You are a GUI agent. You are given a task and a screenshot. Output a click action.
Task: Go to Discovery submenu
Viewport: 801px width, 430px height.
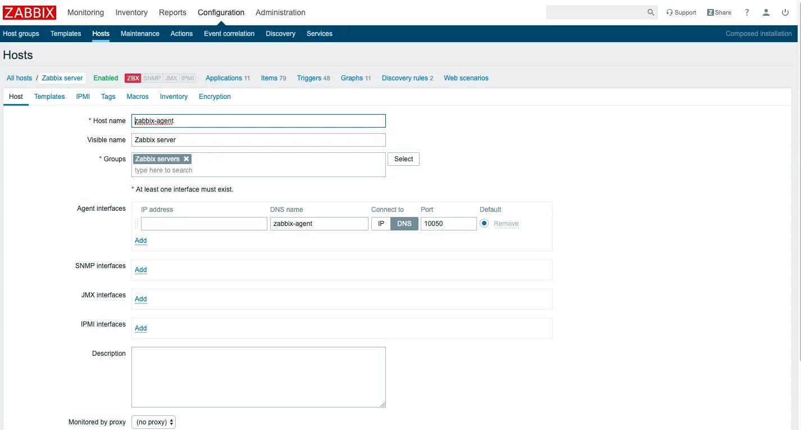coord(280,34)
